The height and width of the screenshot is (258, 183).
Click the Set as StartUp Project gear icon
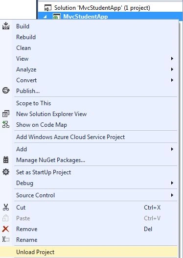[x=6, y=172]
